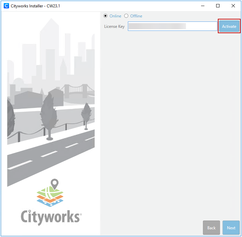Click the blue "Offline" label text

(136, 16)
